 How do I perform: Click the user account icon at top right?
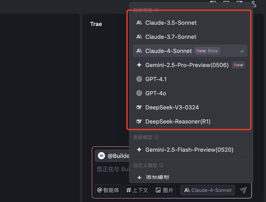point(254,4)
